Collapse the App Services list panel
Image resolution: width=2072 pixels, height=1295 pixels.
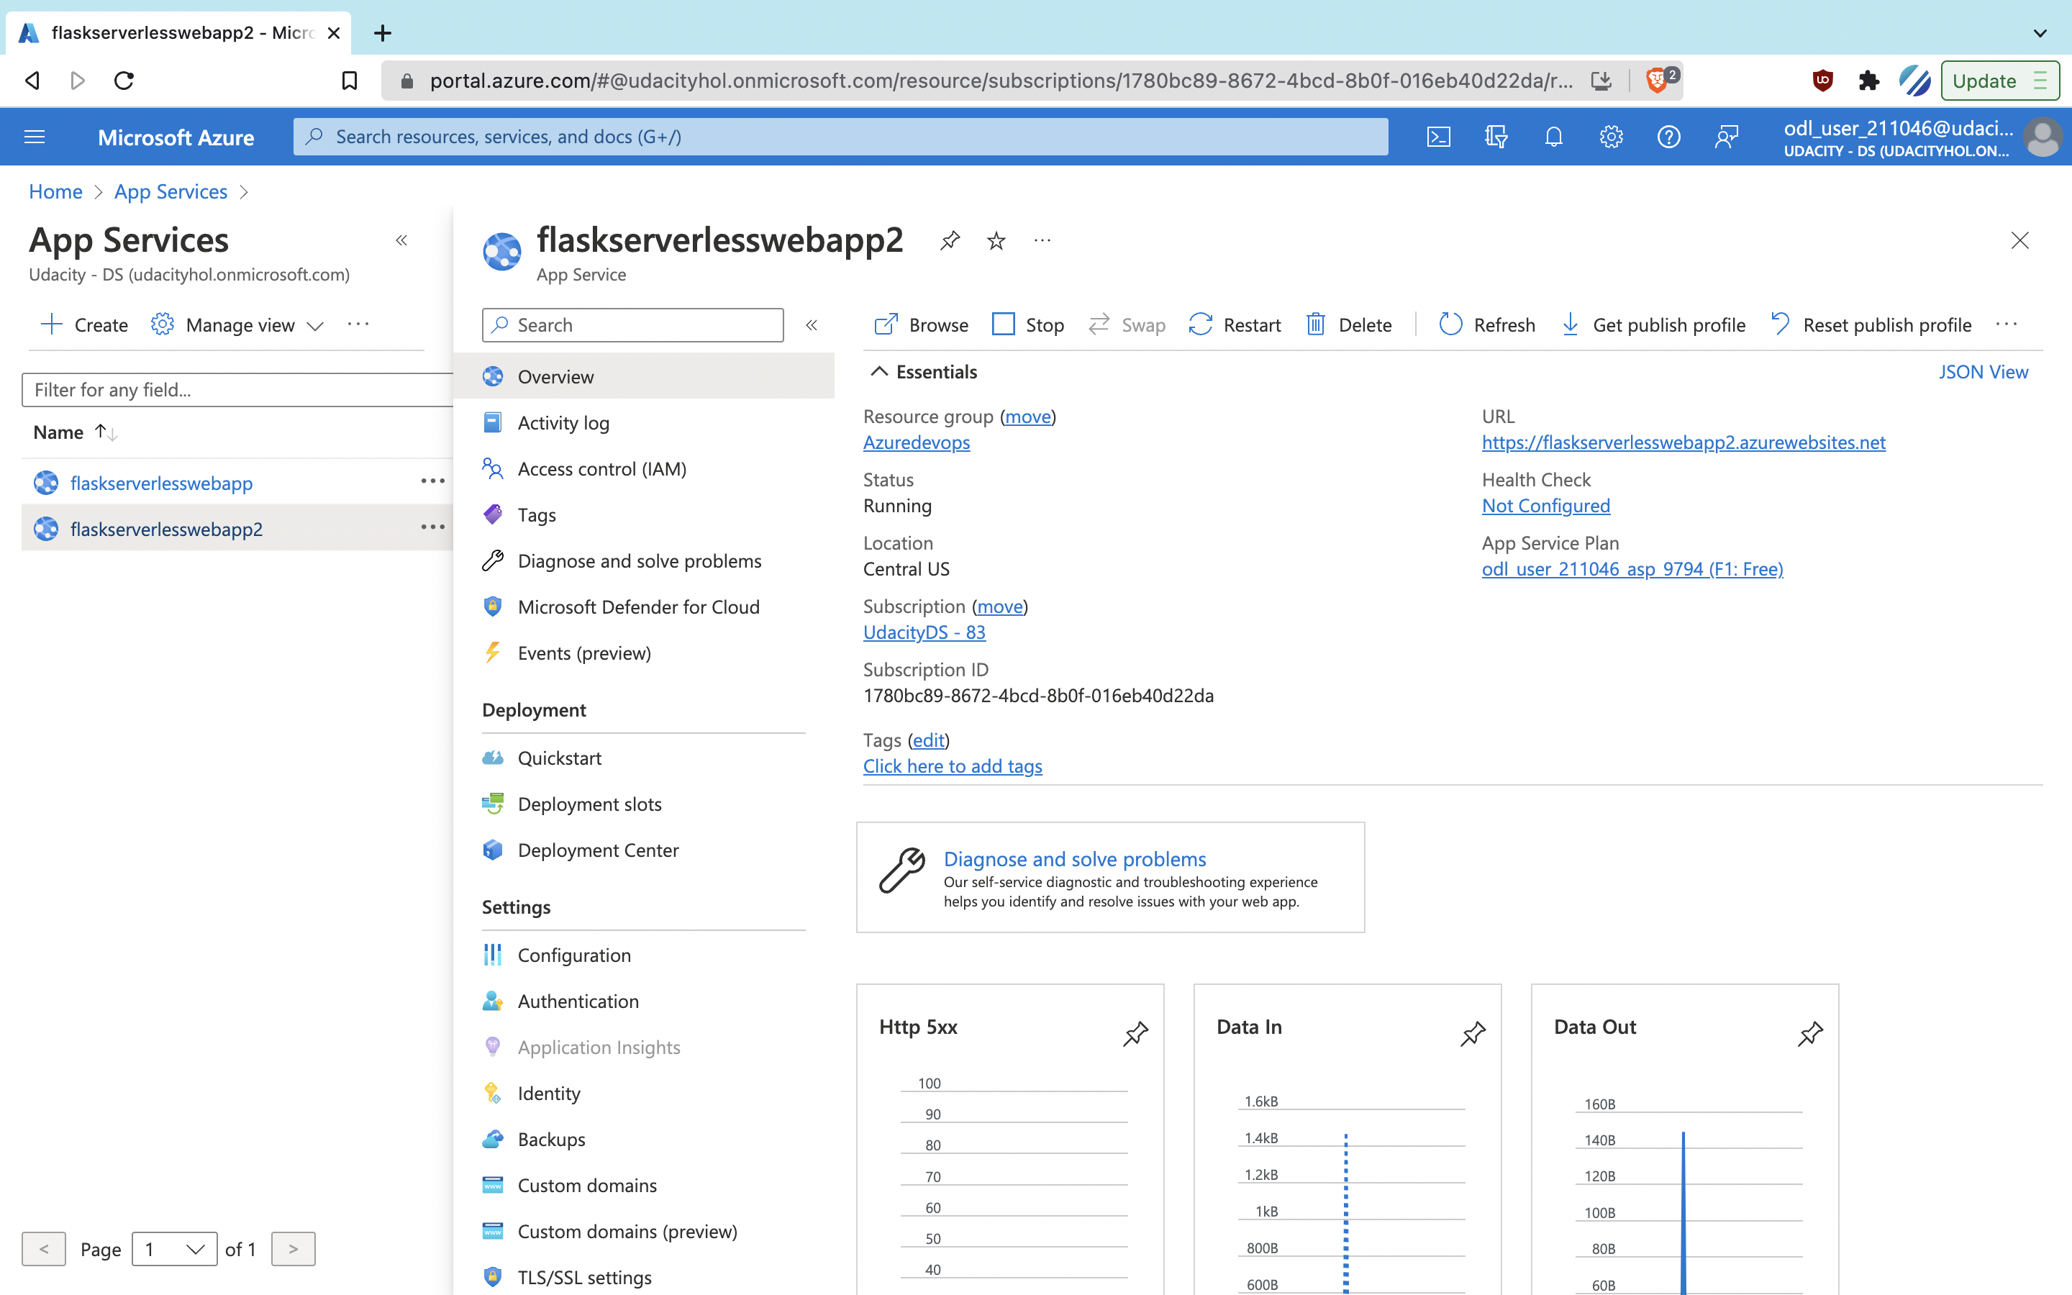tap(401, 241)
